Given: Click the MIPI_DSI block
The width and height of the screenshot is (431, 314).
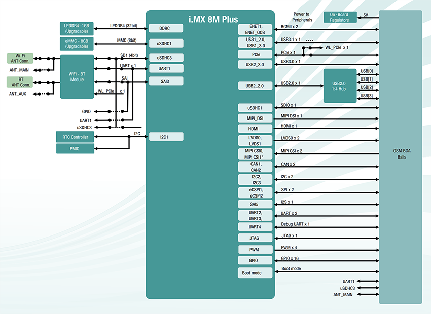Looking at the screenshot, I should (x=254, y=117).
